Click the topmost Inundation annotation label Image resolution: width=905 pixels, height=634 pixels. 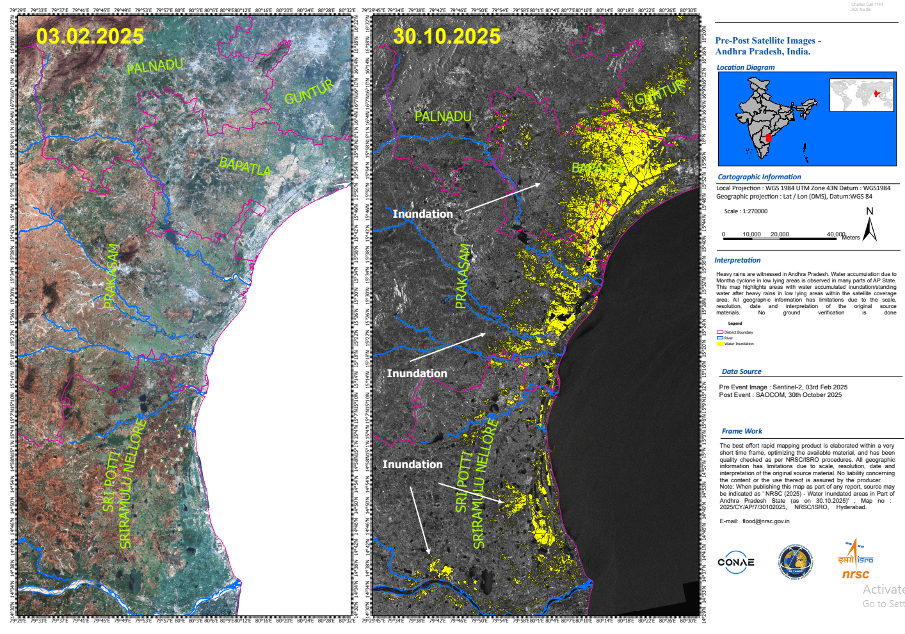422,214
